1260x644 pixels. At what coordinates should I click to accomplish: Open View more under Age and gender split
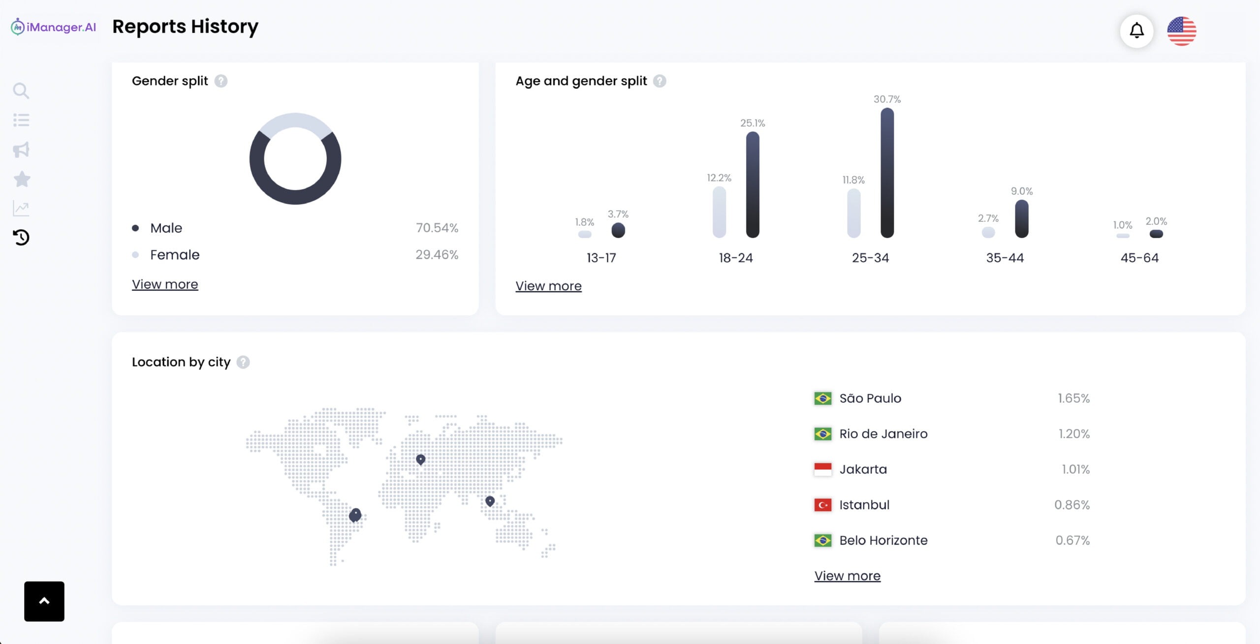click(548, 286)
